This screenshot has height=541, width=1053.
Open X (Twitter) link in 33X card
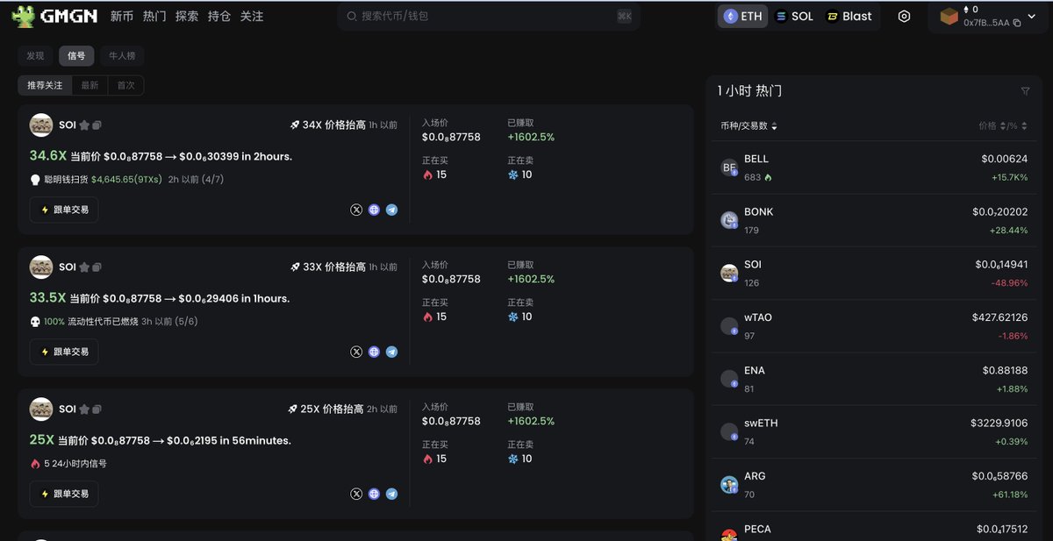[356, 352]
